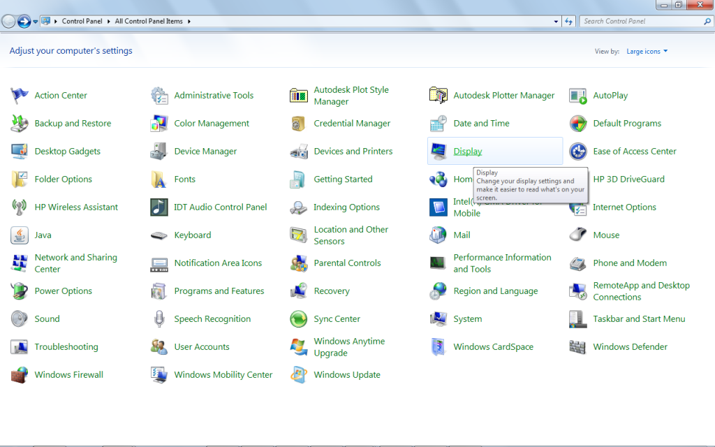The height and width of the screenshot is (447, 715).
Task: Open the Internet Options link
Action: [624, 207]
